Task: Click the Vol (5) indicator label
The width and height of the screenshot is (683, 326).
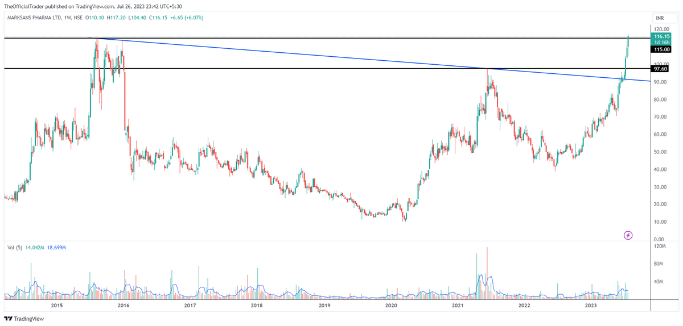Action: [14, 248]
